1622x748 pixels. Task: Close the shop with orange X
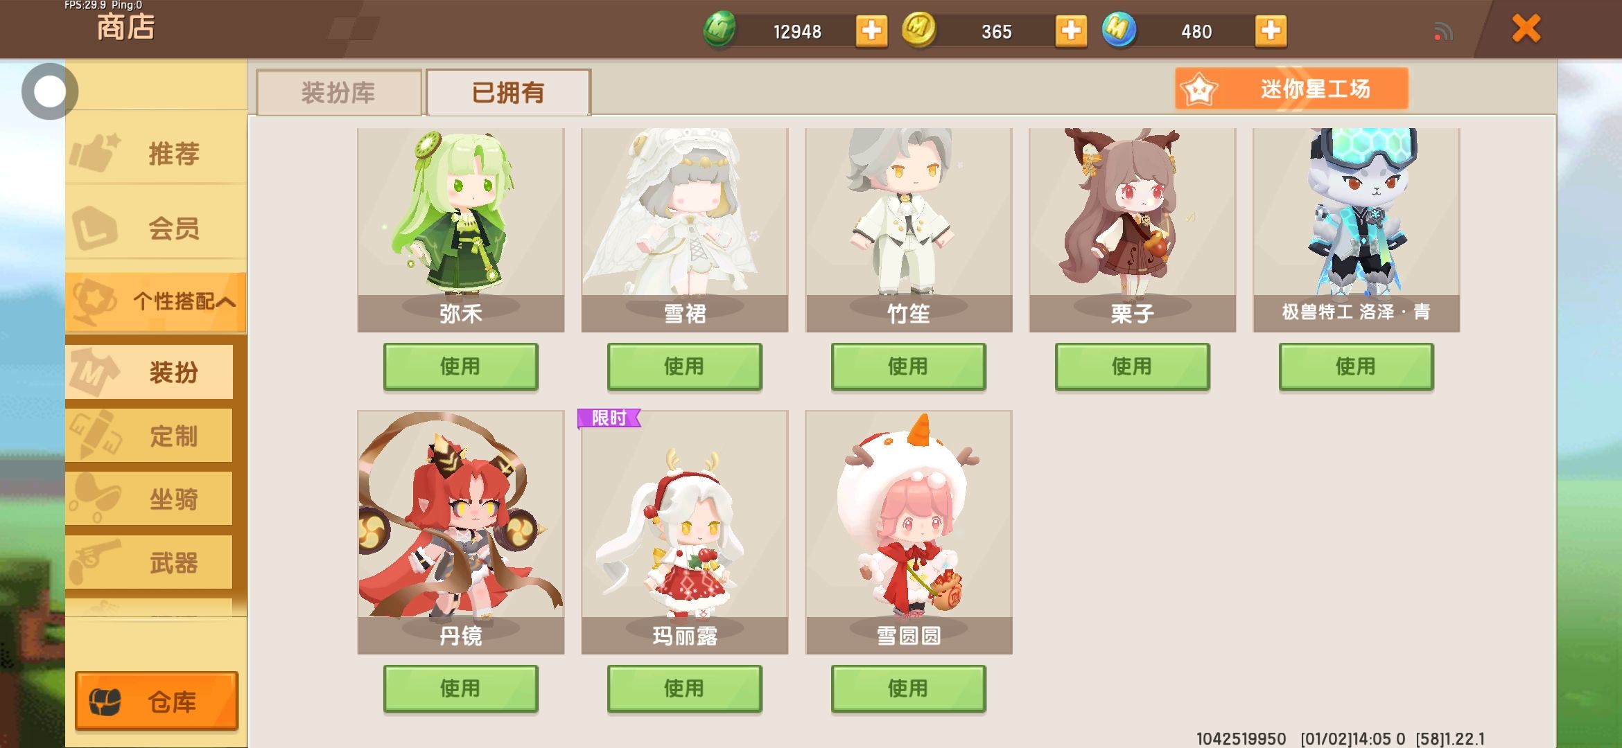pos(1526,29)
